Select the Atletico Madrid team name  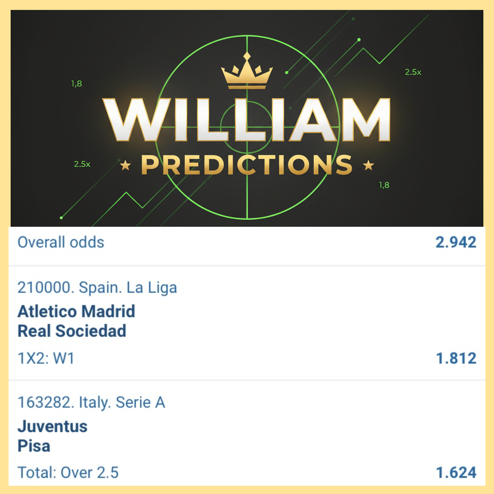coord(76,311)
